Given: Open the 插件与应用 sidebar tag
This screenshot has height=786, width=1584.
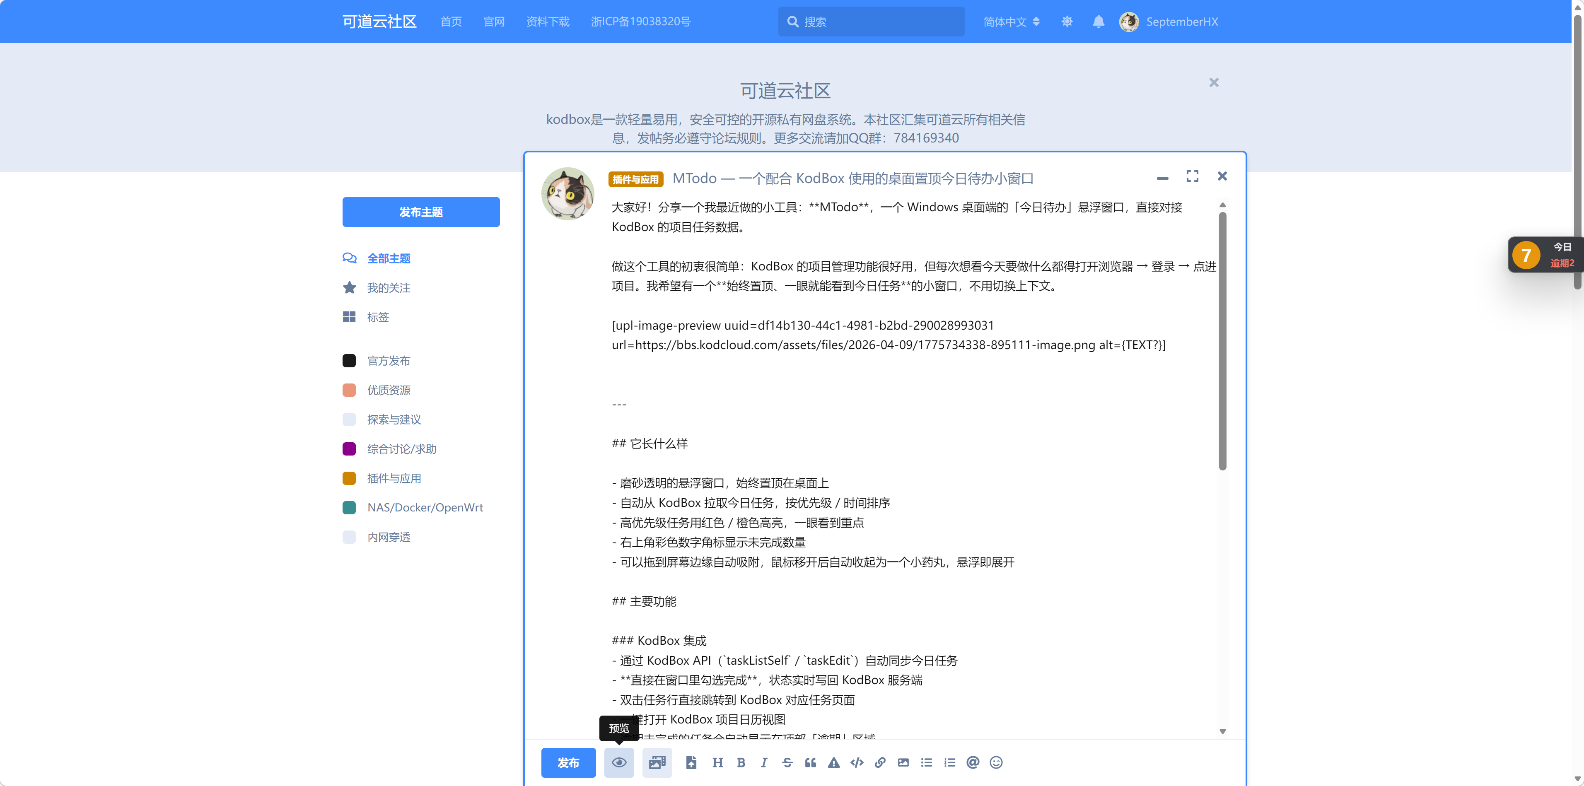Looking at the screenshot, I should click(394, 479).
